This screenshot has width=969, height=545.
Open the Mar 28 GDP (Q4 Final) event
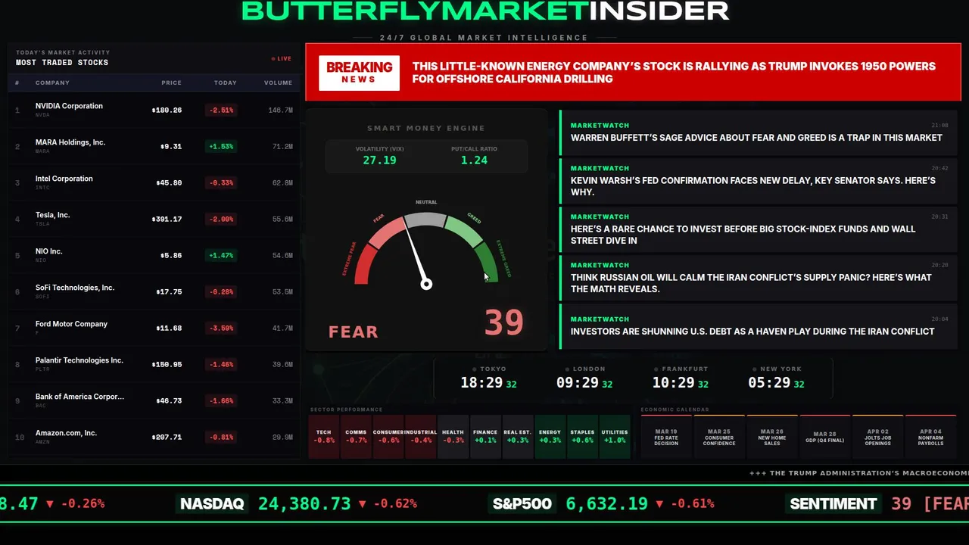tap(825, 437)
